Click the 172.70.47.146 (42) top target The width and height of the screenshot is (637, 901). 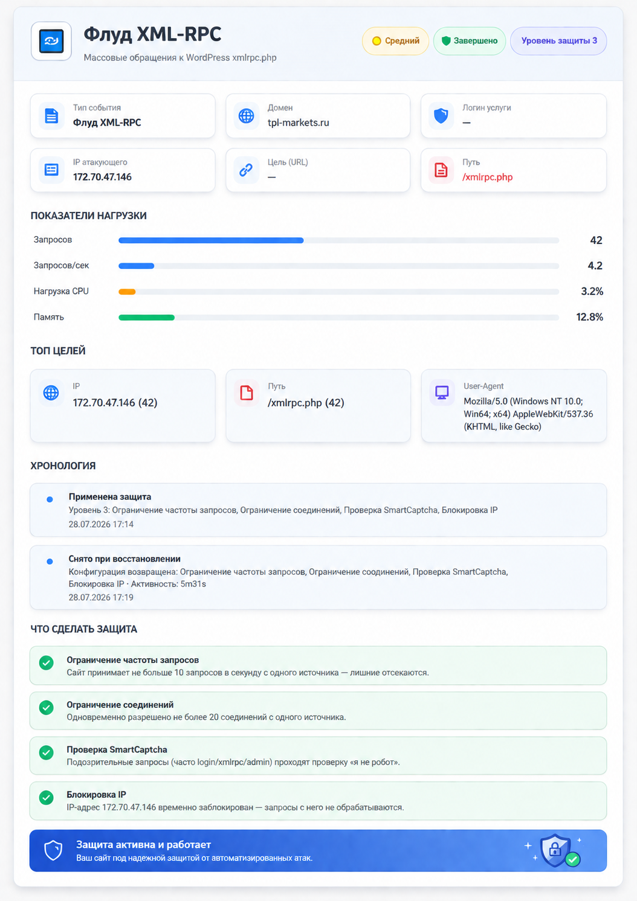[x=115, y=403]
